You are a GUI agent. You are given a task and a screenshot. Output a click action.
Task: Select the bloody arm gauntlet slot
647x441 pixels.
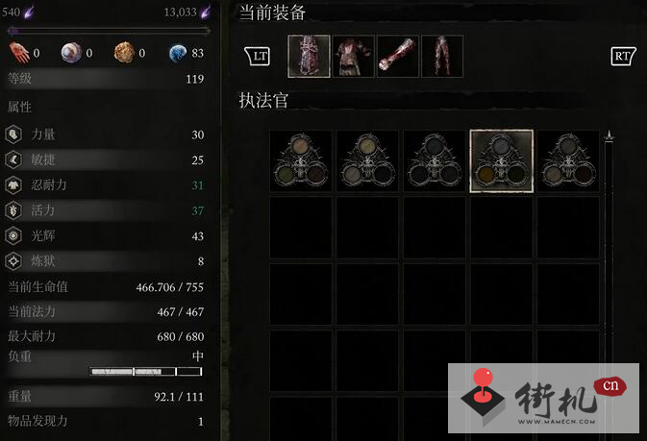click(398, 57)
